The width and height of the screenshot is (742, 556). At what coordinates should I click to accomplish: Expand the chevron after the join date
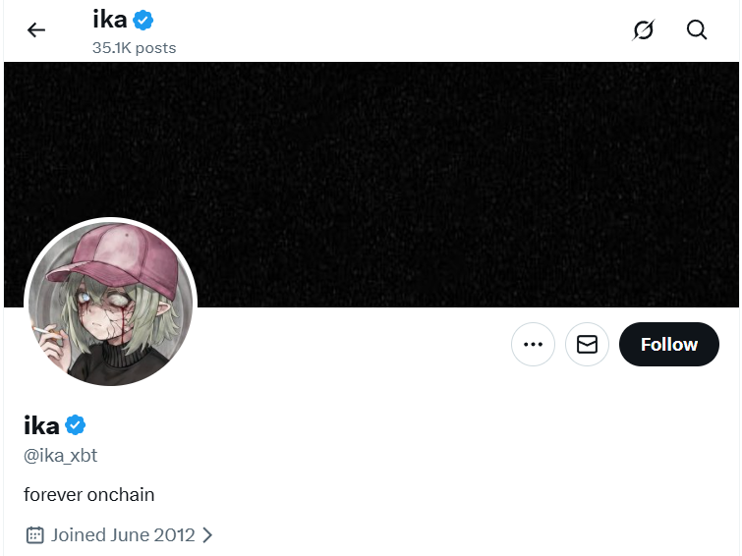pyautogui.click(x=207, y=535)
